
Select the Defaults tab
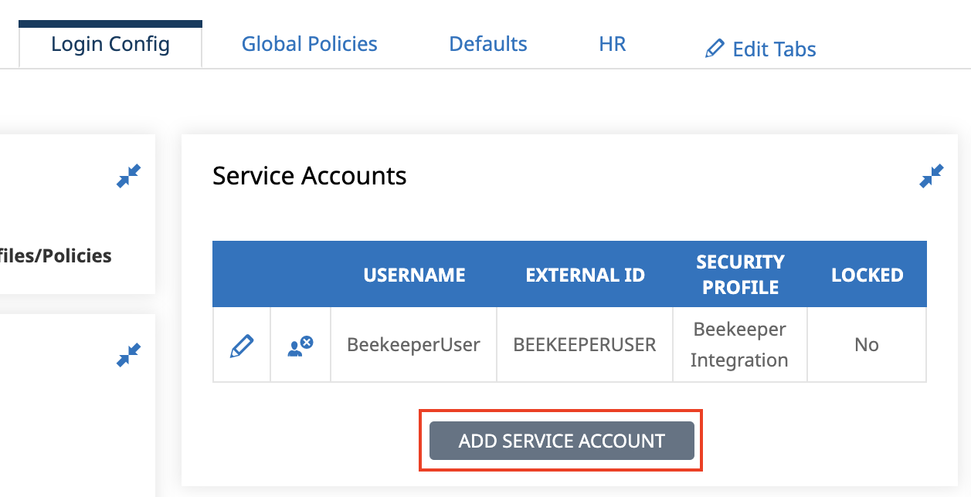coord(487,44)
